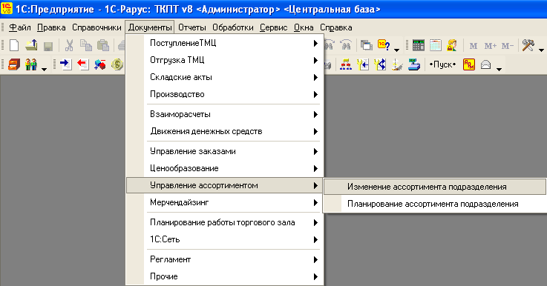547x286 pixels.
Task: Expand the Взаиморасчеты submenu
Action: pos(225,114)
